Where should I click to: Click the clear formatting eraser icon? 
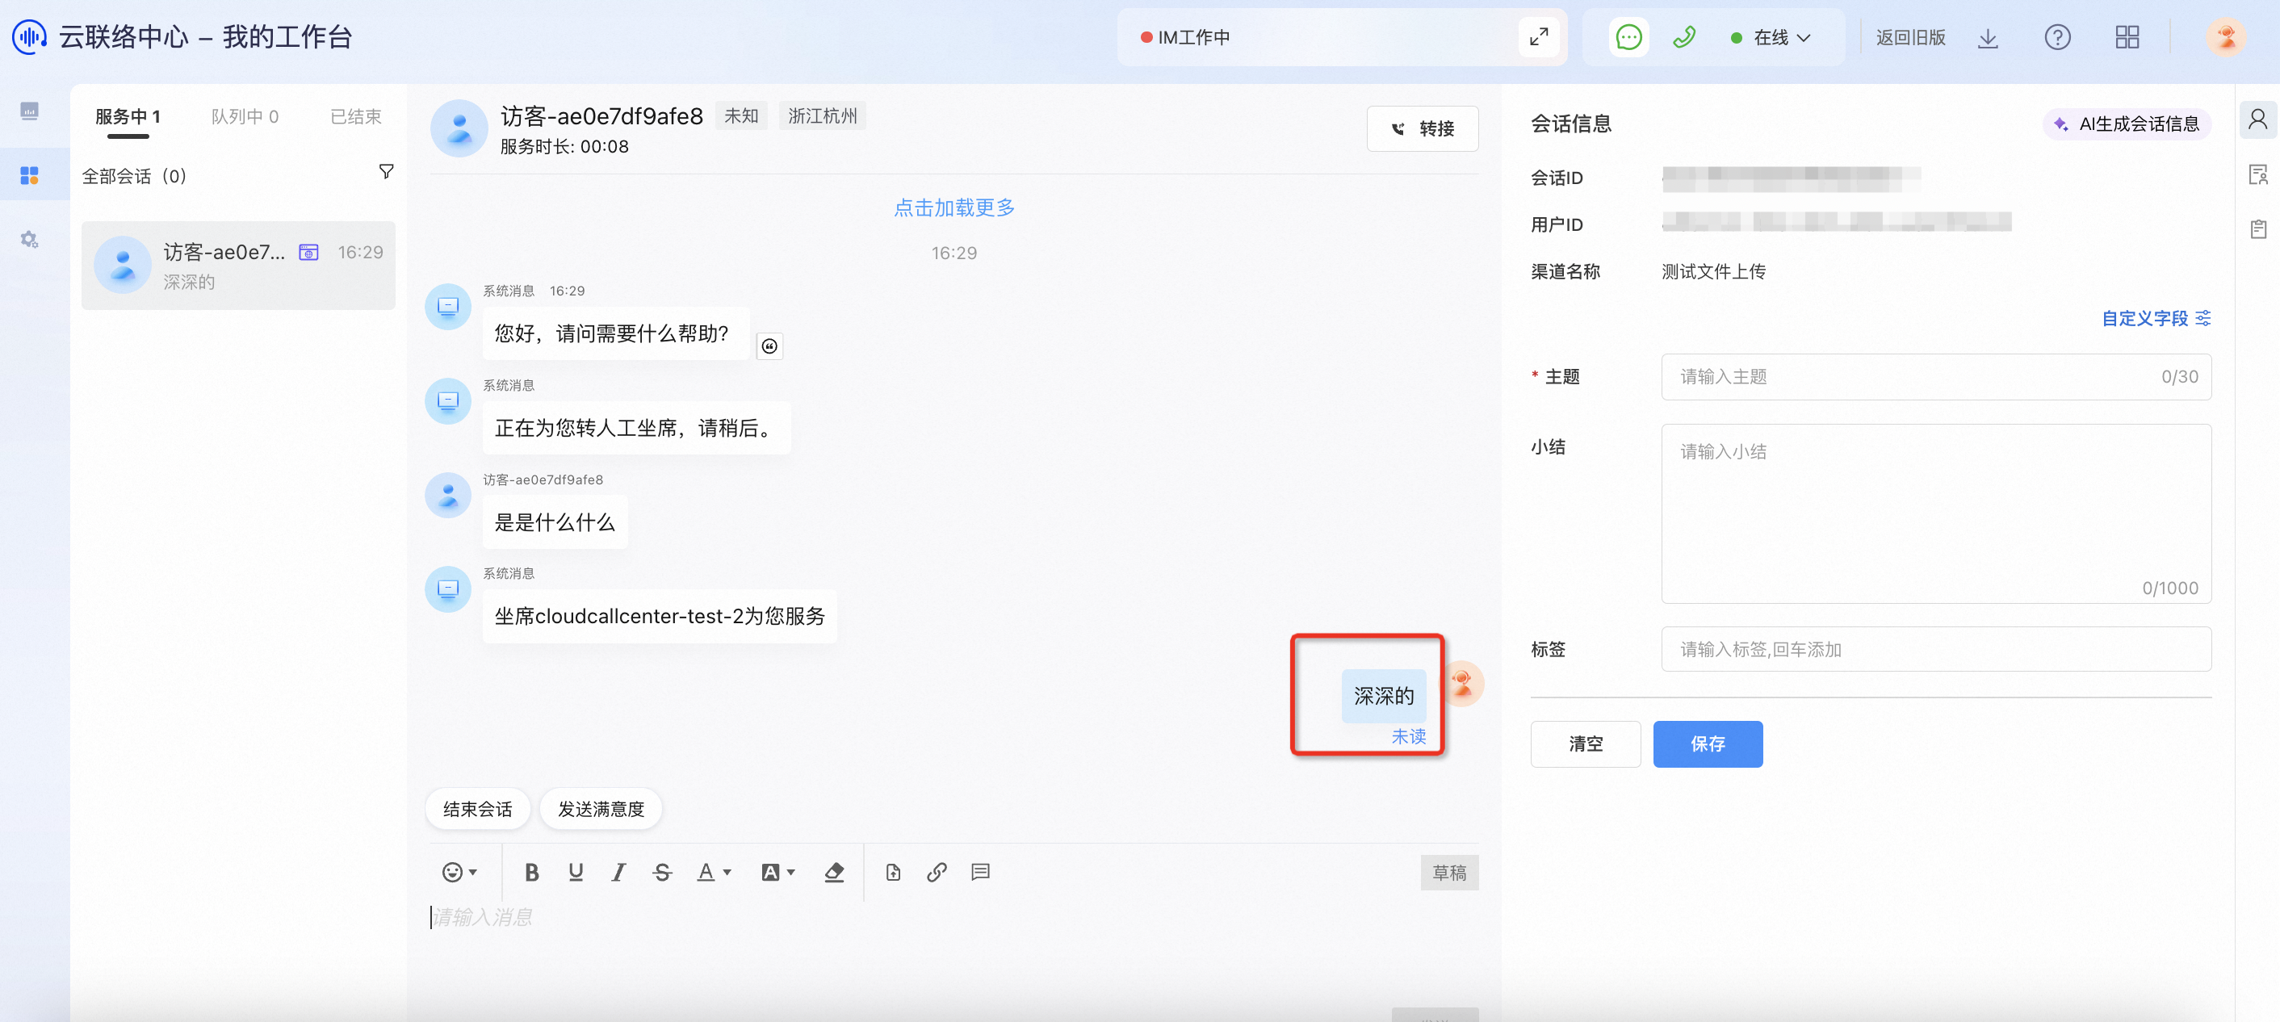pos(834,873)
